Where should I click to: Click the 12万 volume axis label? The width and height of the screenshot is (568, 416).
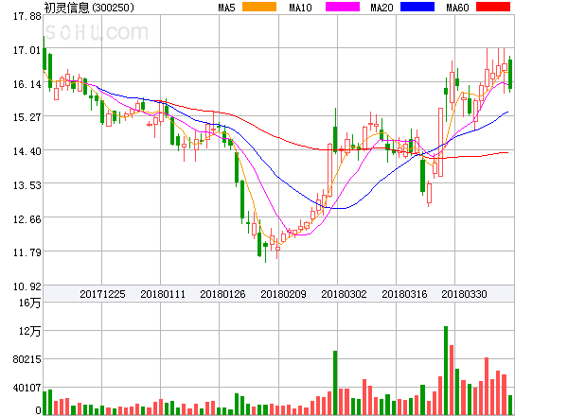point(29,331)
